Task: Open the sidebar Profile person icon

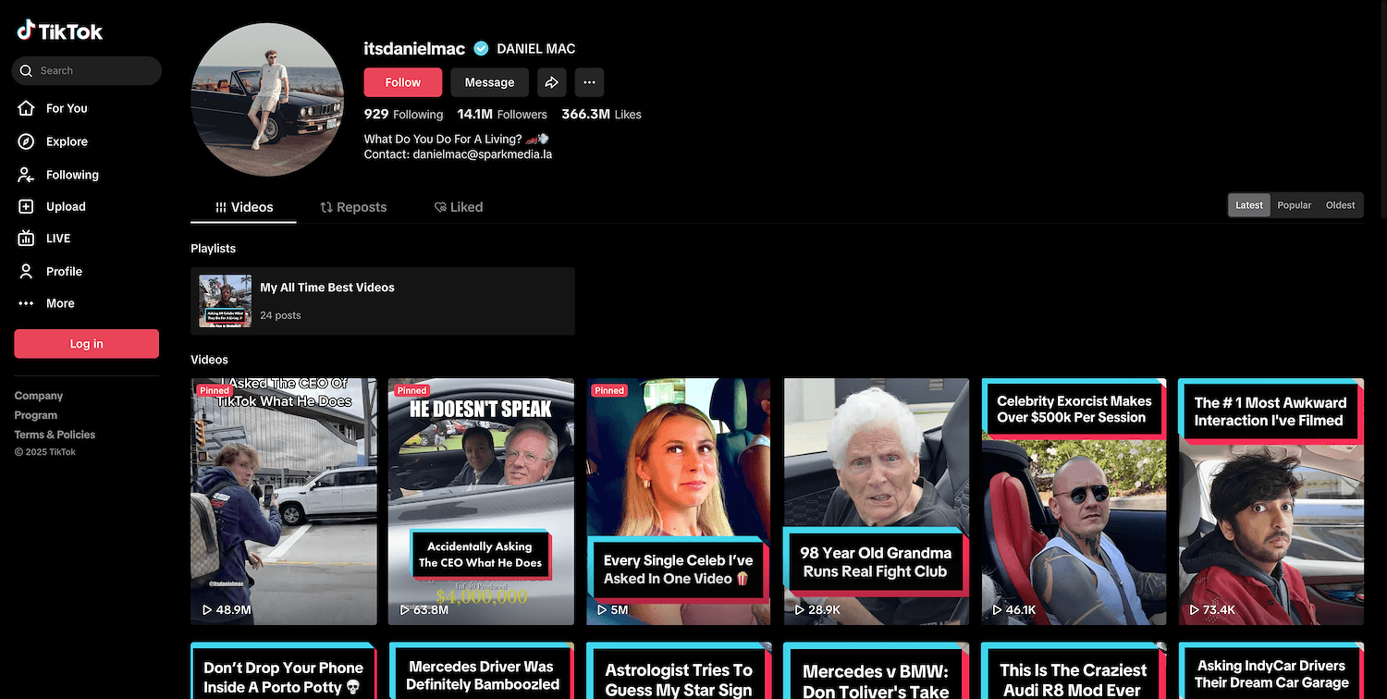Action: point(27,271)
